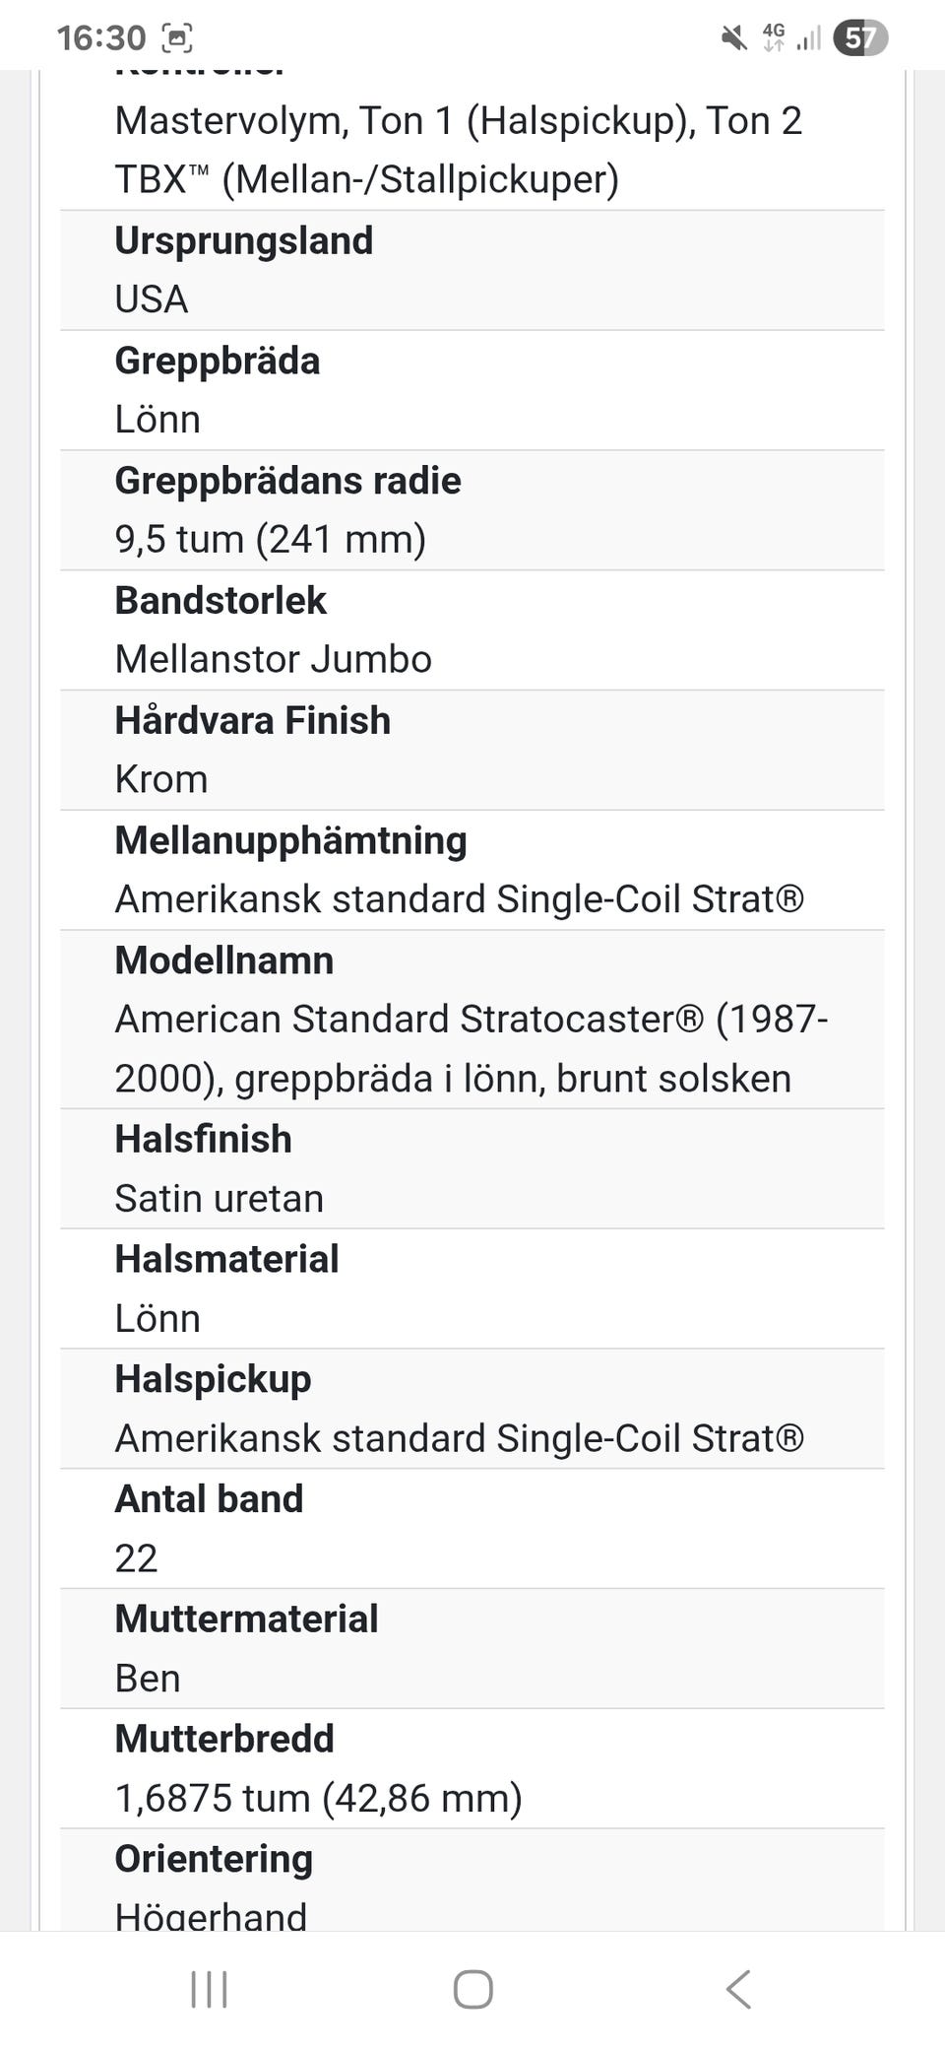The image size is (945, 2049).
Task: Tap the Antal band value 22
Action: coord(136,1558)
